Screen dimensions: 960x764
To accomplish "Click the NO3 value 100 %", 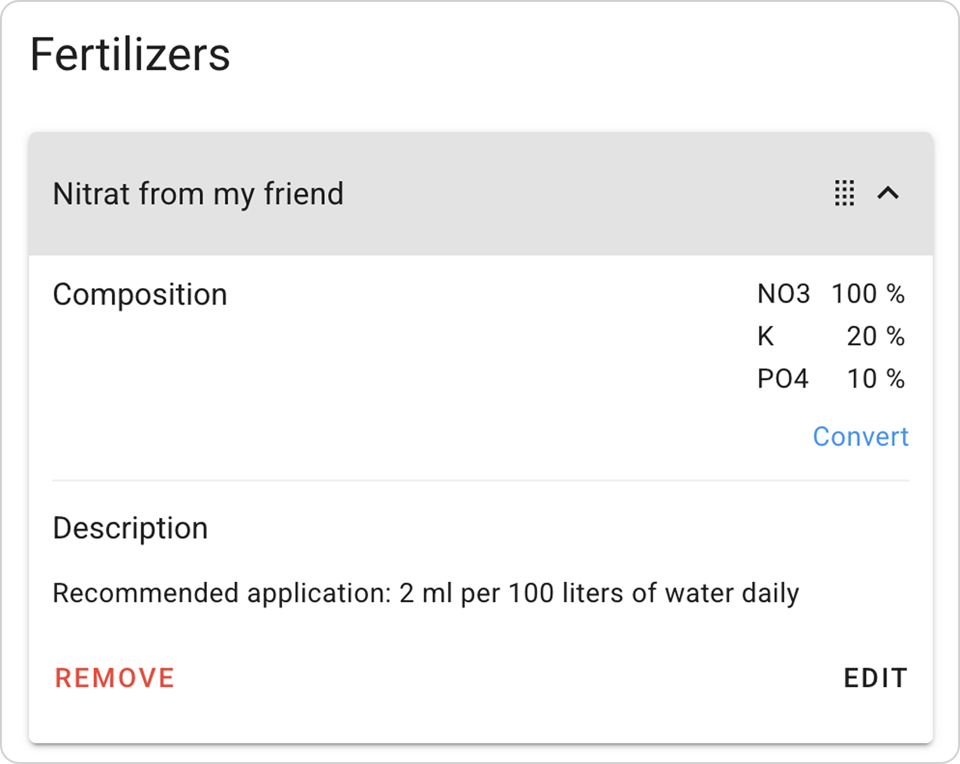I will pyautogui.click(x=868, y=294).
